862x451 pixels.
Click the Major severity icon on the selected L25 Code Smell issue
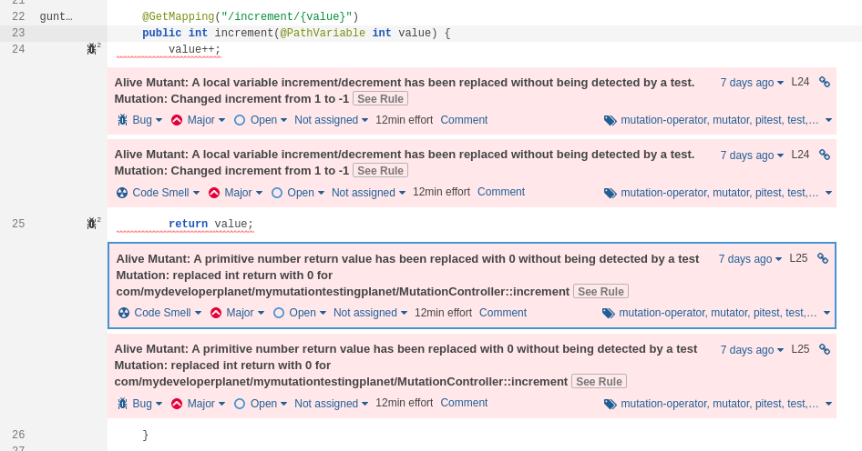[216, 313]
